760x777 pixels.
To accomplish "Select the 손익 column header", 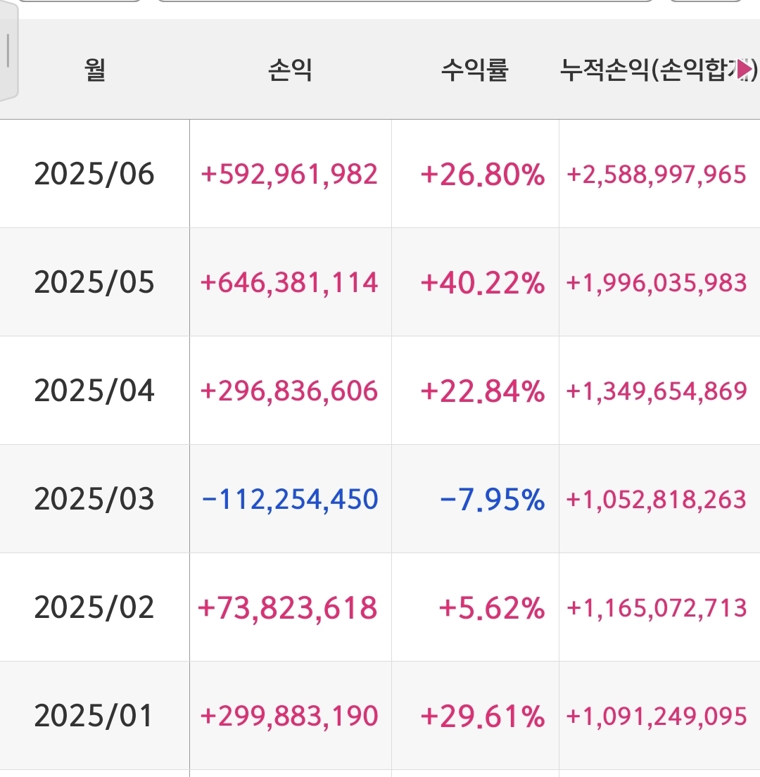I will click(290, 70).
